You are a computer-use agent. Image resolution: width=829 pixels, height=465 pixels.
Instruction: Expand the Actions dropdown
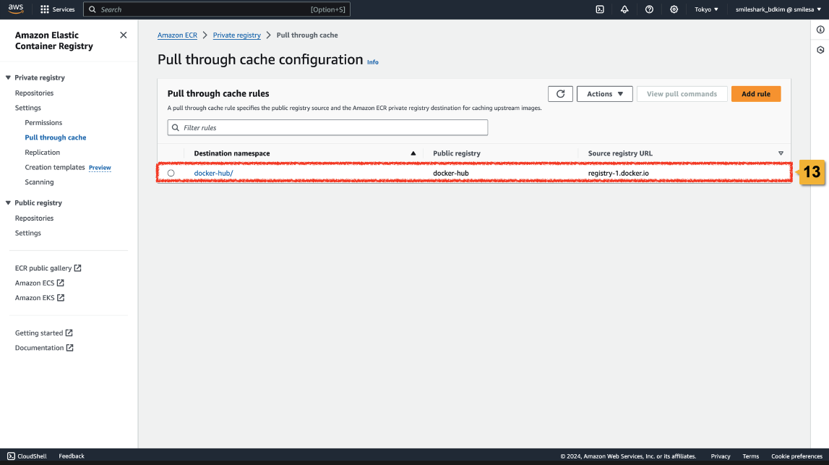tap(604, 94)
